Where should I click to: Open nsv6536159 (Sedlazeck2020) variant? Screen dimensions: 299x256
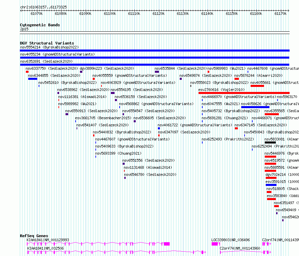(141, 97)
